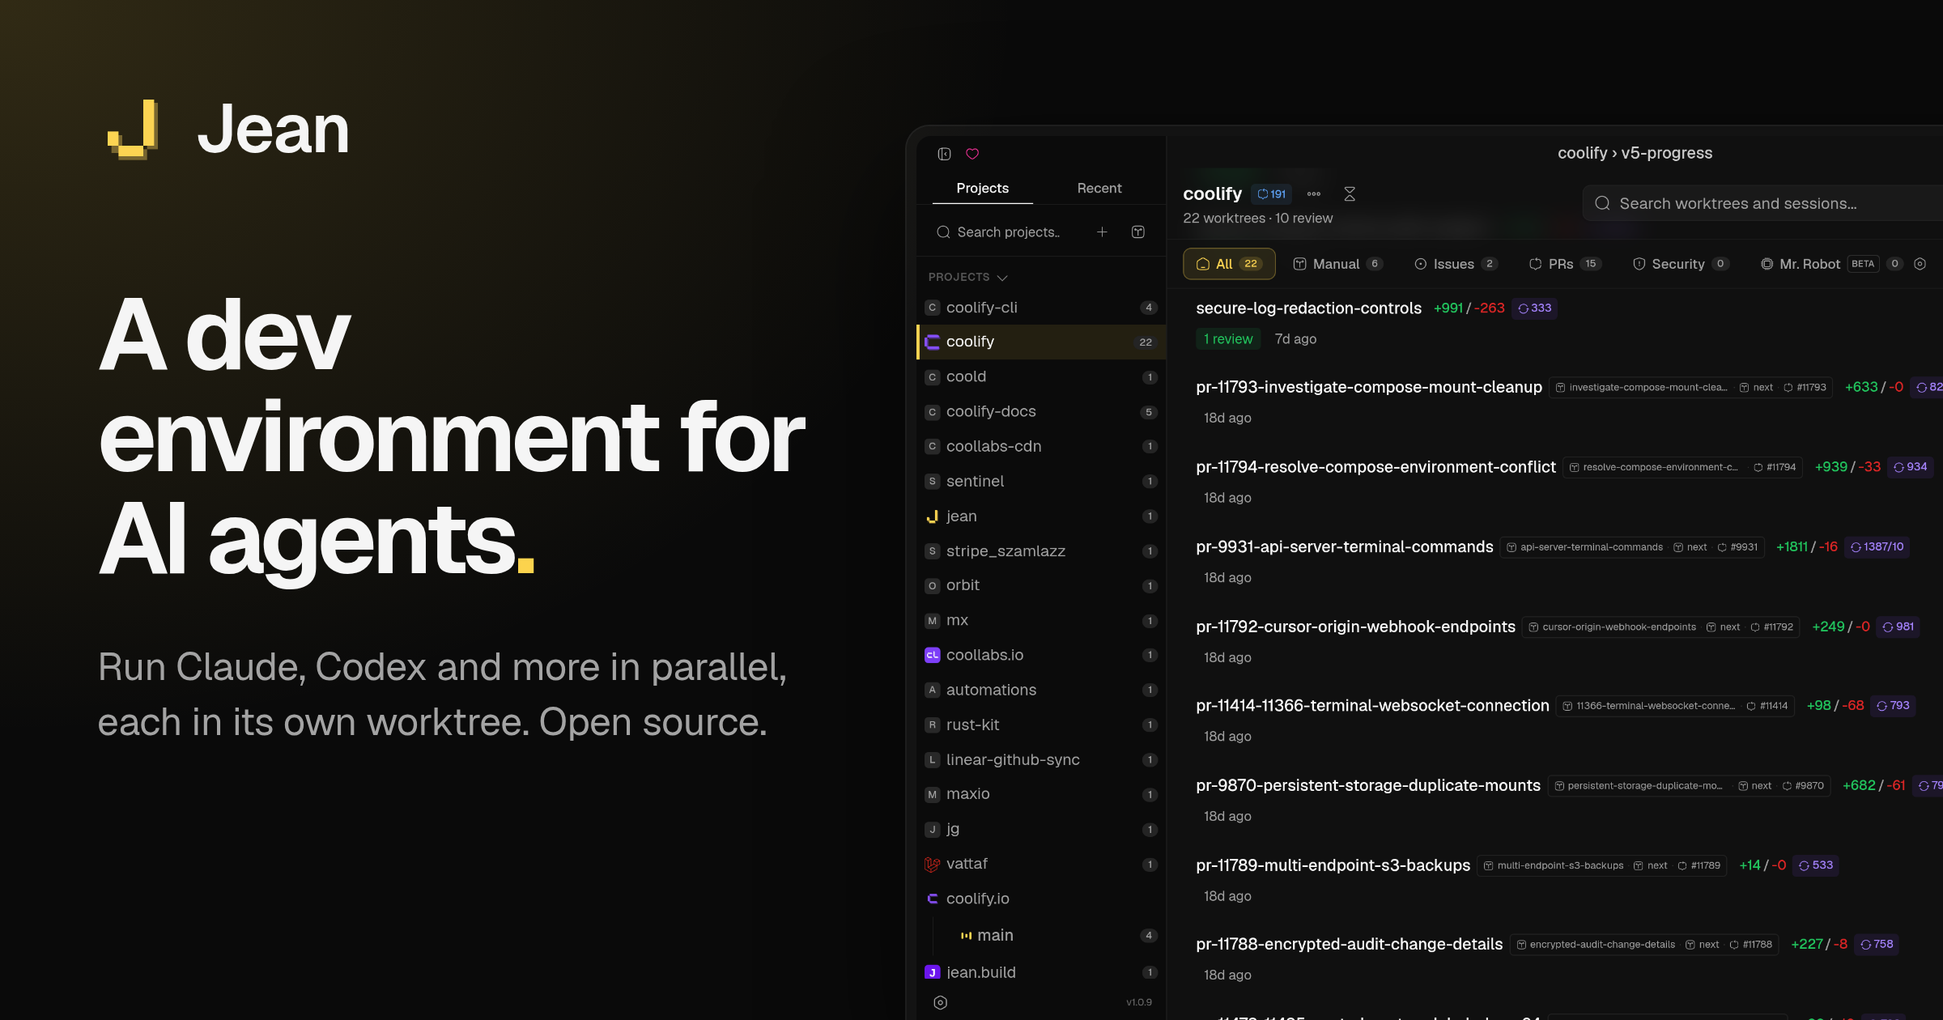Add a new project with plus icon
The image size is (1943, 1020).
1102,232
